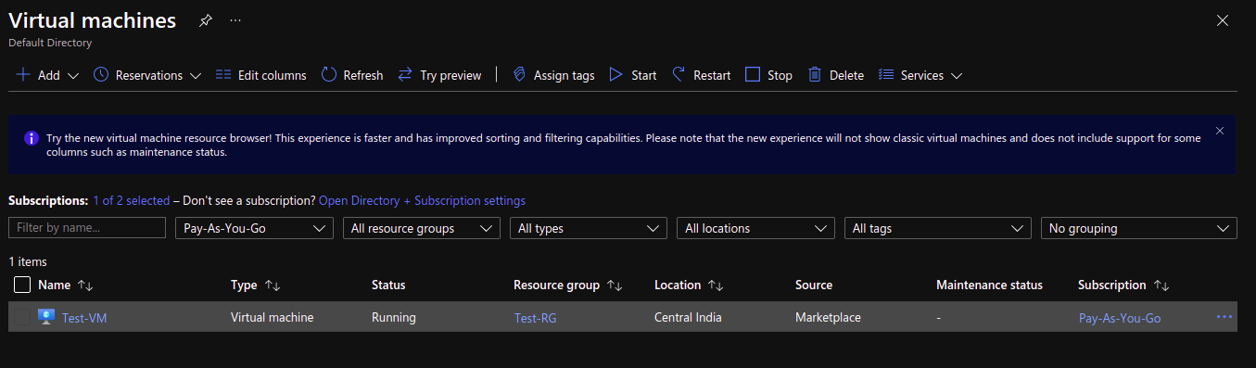The image size is (1256, 368).
Task: Dismiss the resource browser banner
Action: pyautogui.click(x=1219, y=131)
